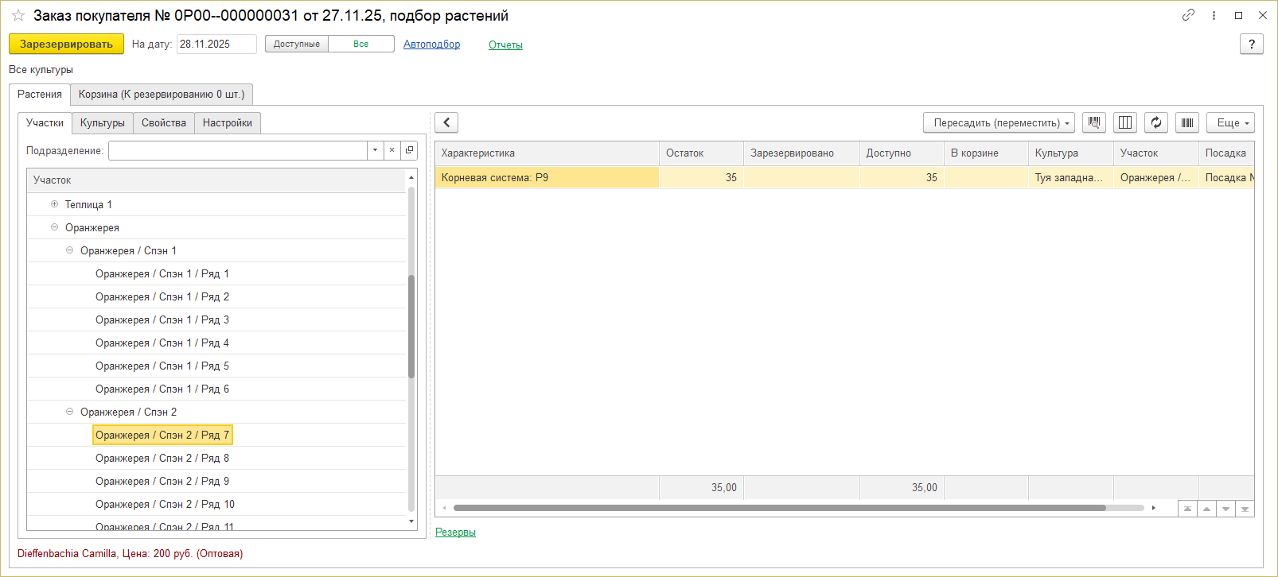
Task: Switch to the Растения tab
Action: tap(40, 95)
